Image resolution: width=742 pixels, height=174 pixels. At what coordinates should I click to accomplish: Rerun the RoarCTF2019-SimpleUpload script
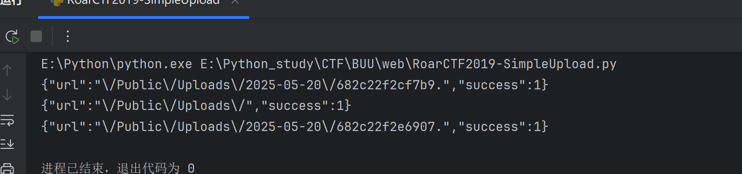click(x=12, y=37)
